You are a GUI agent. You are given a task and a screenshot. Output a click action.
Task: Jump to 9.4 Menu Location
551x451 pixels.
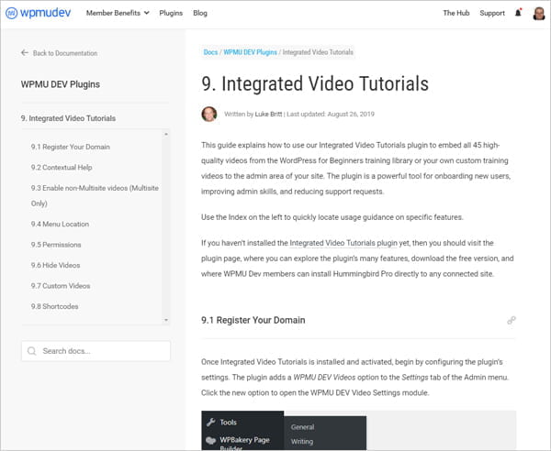coord(60,224)
